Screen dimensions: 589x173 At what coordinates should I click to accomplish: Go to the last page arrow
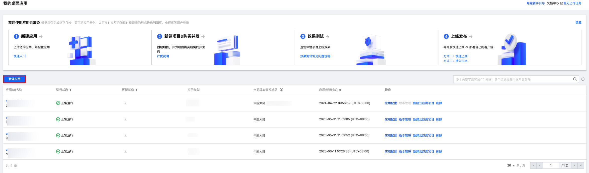(580, 165)
